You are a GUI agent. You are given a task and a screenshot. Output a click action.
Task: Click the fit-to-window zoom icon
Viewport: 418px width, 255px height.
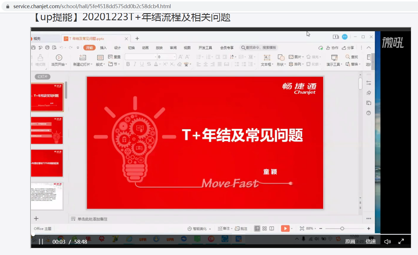point(302,229)
